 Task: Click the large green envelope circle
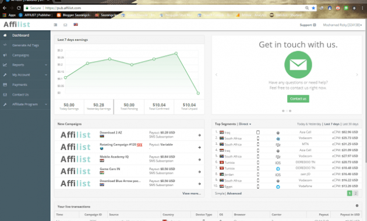tap(298, 65)
